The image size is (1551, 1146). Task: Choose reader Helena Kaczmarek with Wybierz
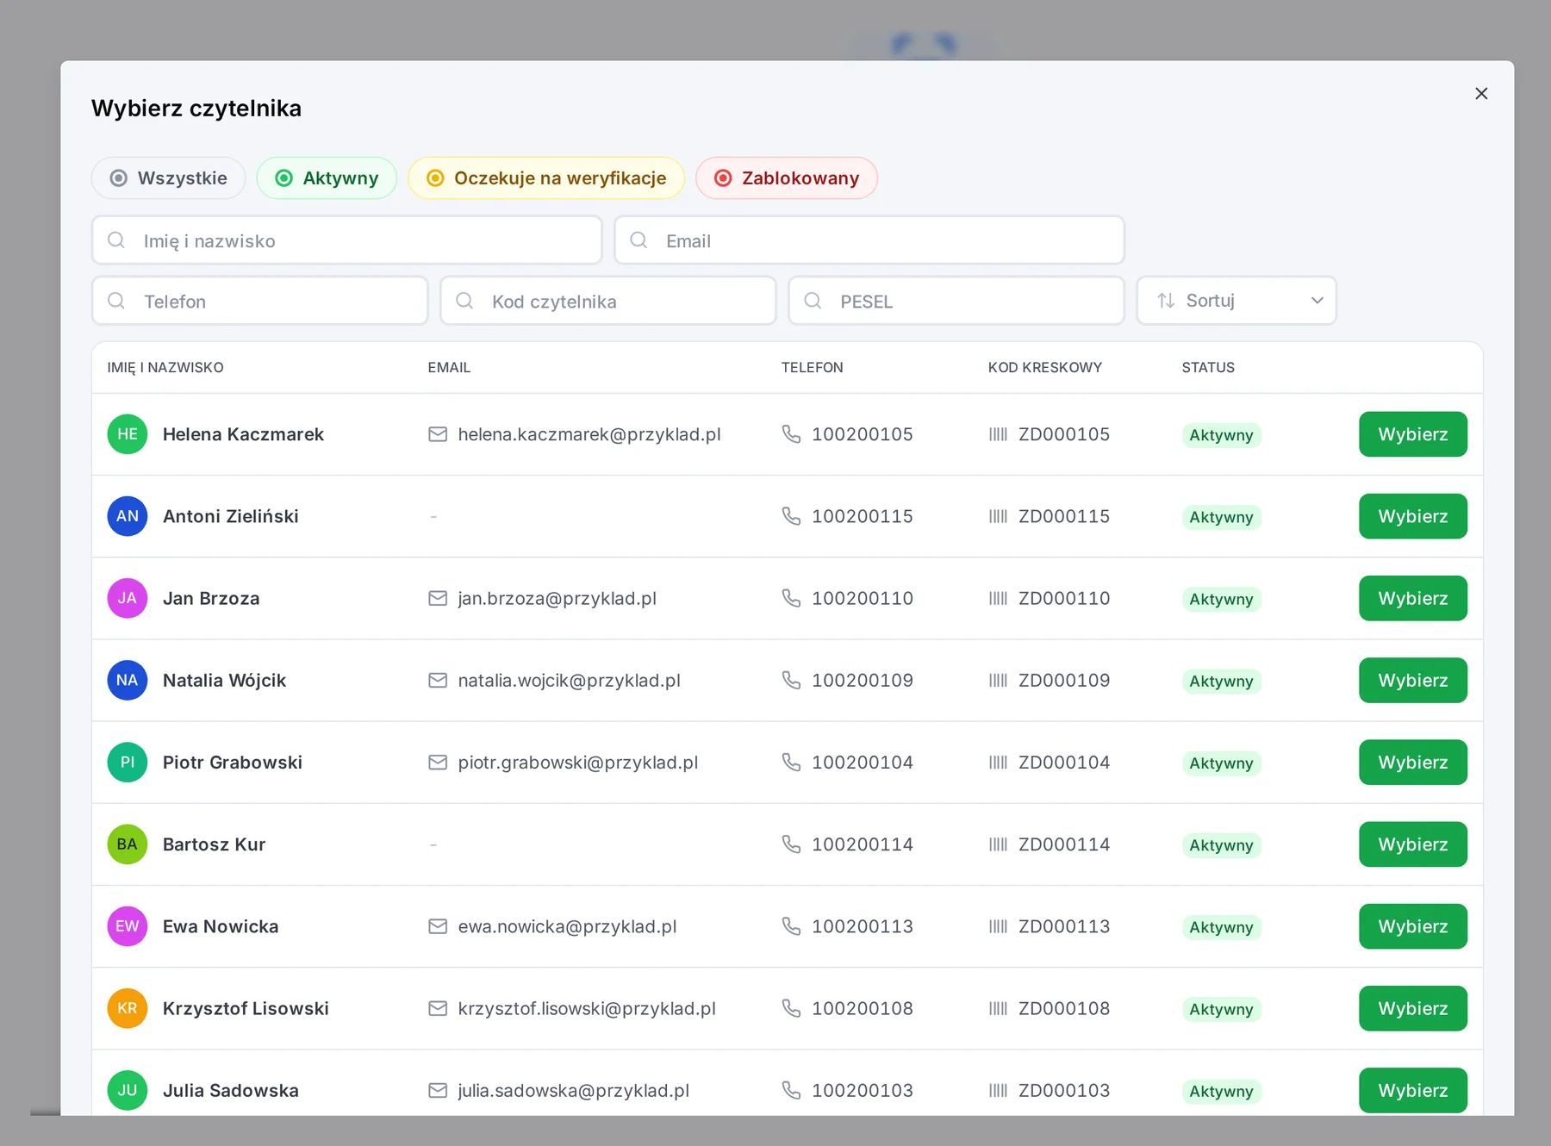coord(1413,434)
